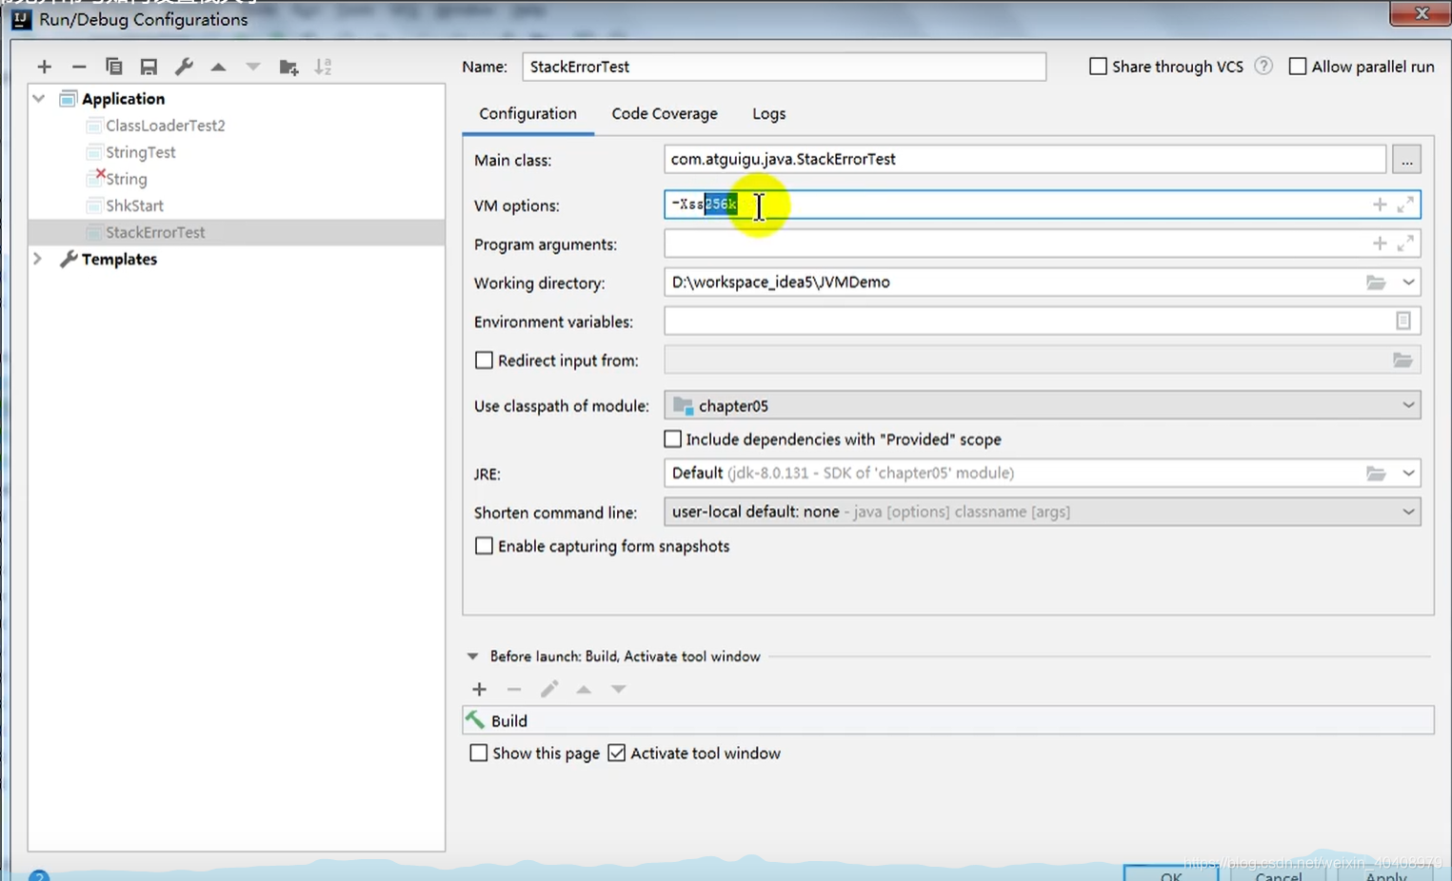
Task: Toggle Show this page checkbox
Action: coord(479,753)
